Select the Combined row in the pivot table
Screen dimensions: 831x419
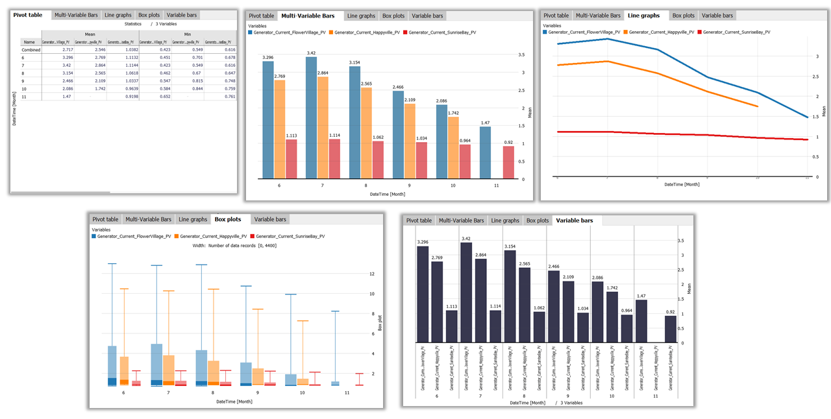(31, 49)
